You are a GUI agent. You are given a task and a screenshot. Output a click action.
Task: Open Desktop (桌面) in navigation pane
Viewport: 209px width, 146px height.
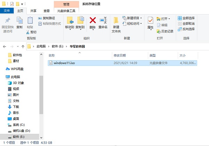coord(13,119)
